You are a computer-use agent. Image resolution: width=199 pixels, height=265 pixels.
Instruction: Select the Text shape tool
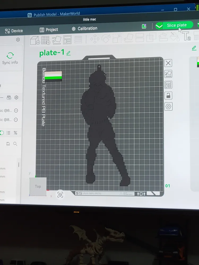186,36
